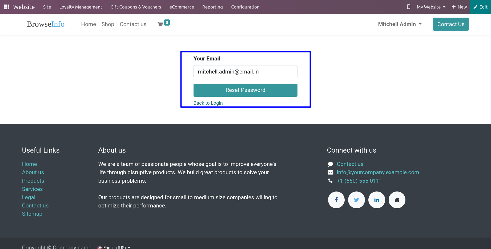Click the Your Email input field
Viewport: 491px width, 249px height.
click(x=245, y=72)
